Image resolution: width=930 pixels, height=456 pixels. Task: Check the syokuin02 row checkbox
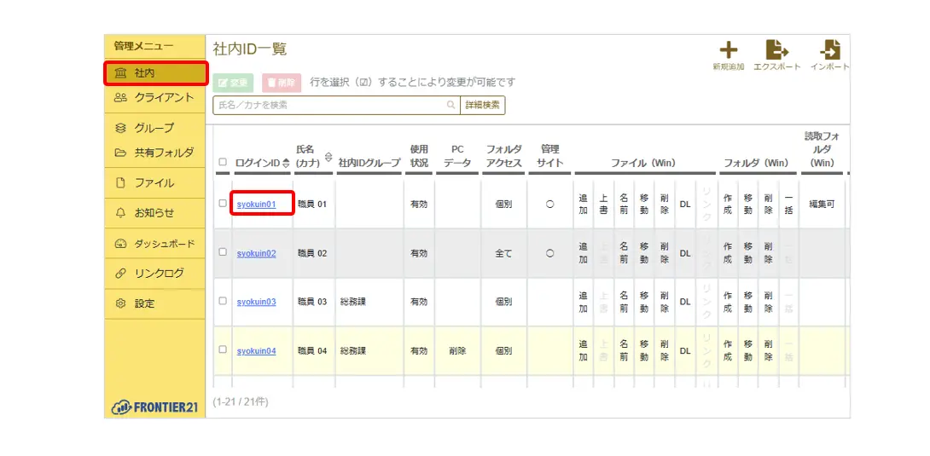223,251
